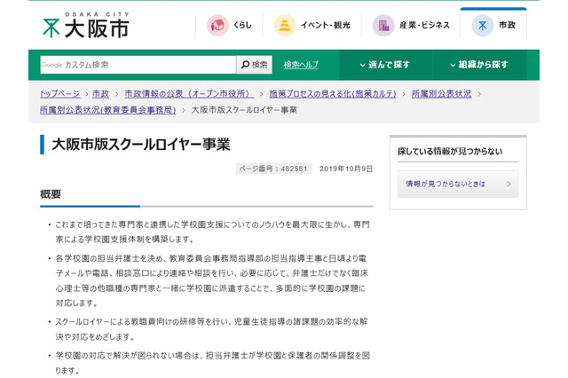The height and width of the screenshot is (378, 568).
Task: Go to トップページ breadcrumb link
Action: pos(59,94)
